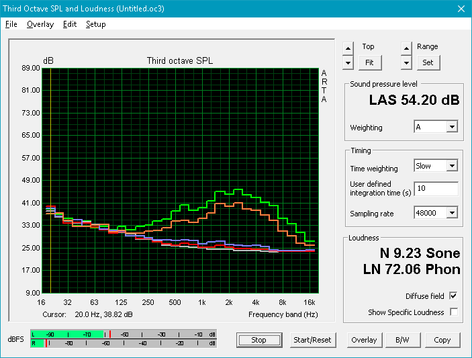This screenshot has width=472, height=358.
Task: Click the Copy button
Action: [x=442, y=340]
